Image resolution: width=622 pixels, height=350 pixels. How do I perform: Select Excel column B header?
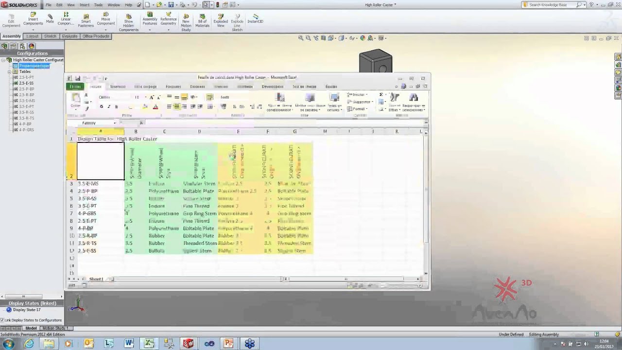click(x=136, y=132)
